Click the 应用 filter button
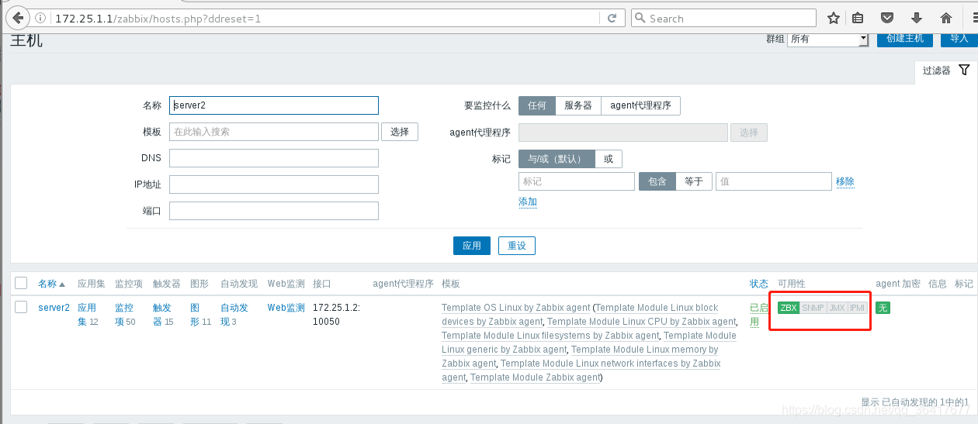 (x=472, y=246)
